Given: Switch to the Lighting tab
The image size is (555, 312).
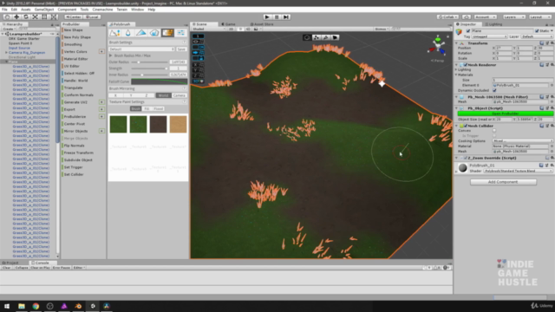Looking at the screenshot, I should [x=493, y=24].
